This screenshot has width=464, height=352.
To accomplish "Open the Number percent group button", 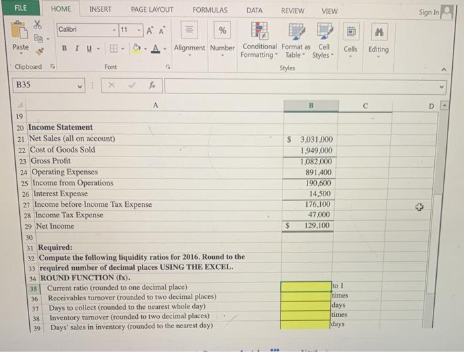I will (x=222, y=38).
